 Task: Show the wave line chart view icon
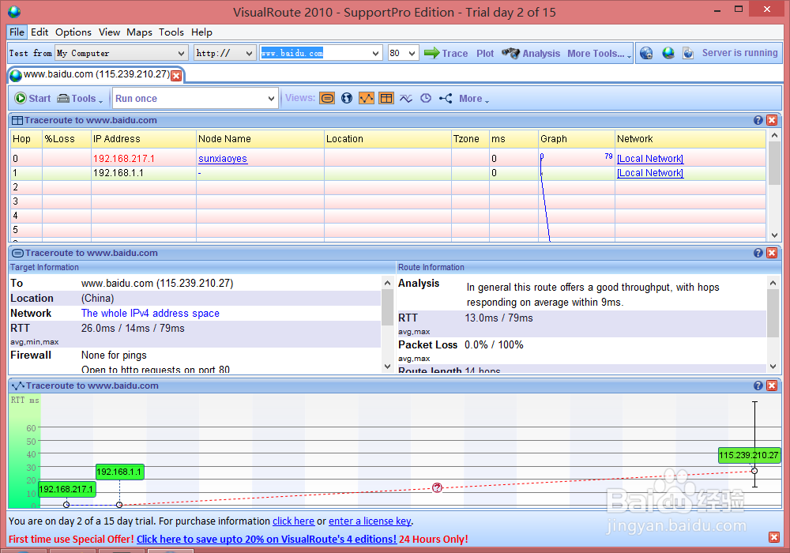pos(405,98)
